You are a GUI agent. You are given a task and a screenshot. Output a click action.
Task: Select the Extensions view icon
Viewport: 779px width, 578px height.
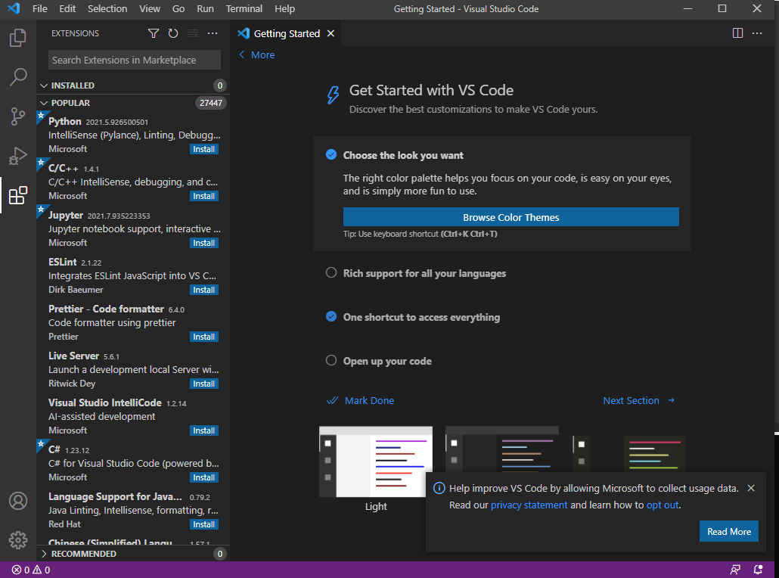pos(18,195)
